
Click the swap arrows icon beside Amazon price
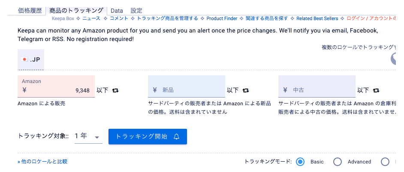pyautogui.click(x=115, y=90)
